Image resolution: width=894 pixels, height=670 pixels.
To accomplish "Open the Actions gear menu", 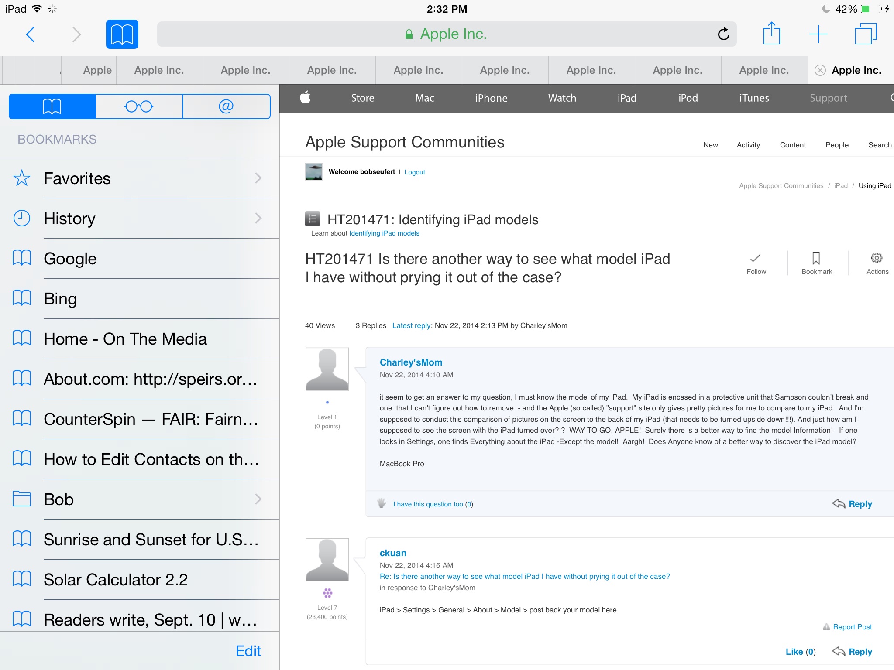I will click(x=877, y=263).
